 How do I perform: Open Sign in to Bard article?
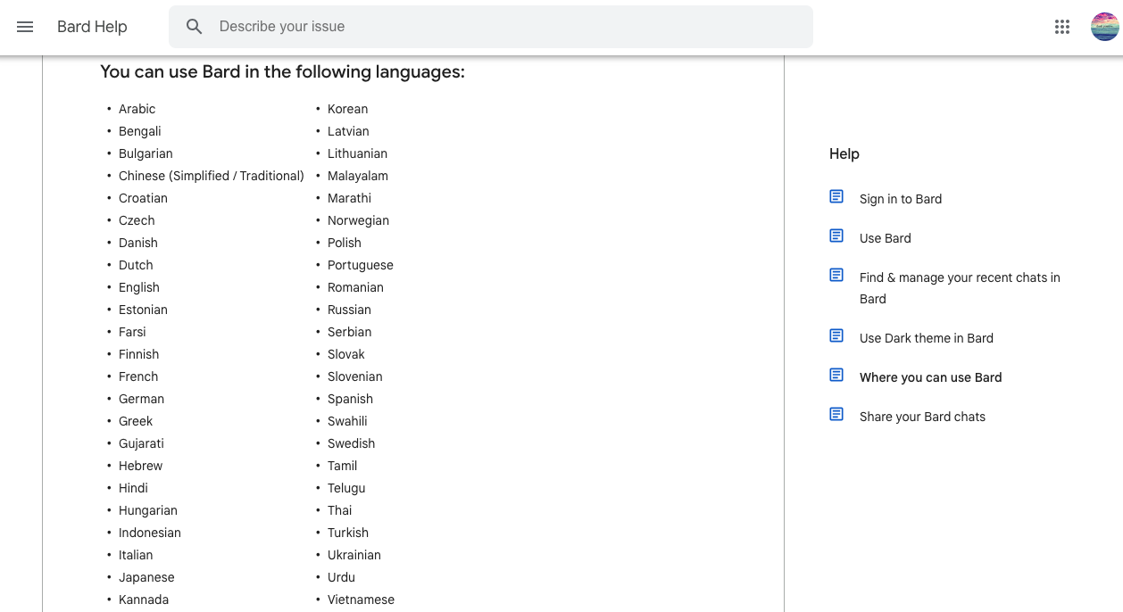901,199
